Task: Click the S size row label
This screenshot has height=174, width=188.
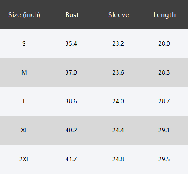Action: tap(24, 43)
